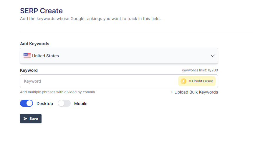Turn off the Desktop toggle

point(27,104)
